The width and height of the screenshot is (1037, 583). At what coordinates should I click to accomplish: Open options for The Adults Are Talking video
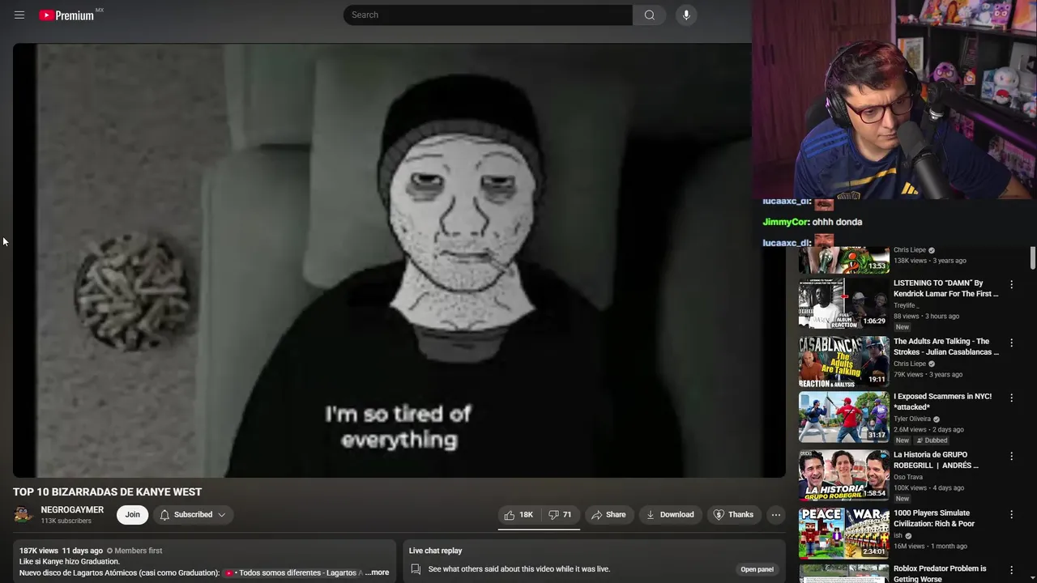pyautogui.click(x=1011, y=343)
